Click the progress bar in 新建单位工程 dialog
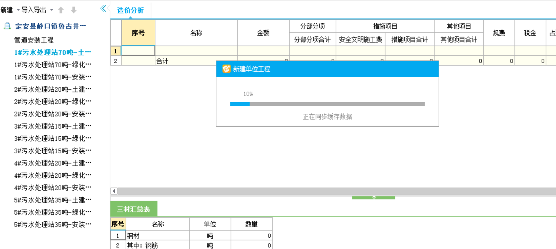Image resolution: width=556 pixels, height=249 pixels. pyautogui.click(x=328, y=104)
